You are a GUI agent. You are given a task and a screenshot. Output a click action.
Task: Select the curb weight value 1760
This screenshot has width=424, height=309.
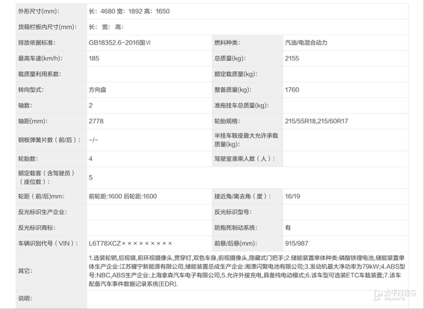pyautogui.click(x=292, y=90)
